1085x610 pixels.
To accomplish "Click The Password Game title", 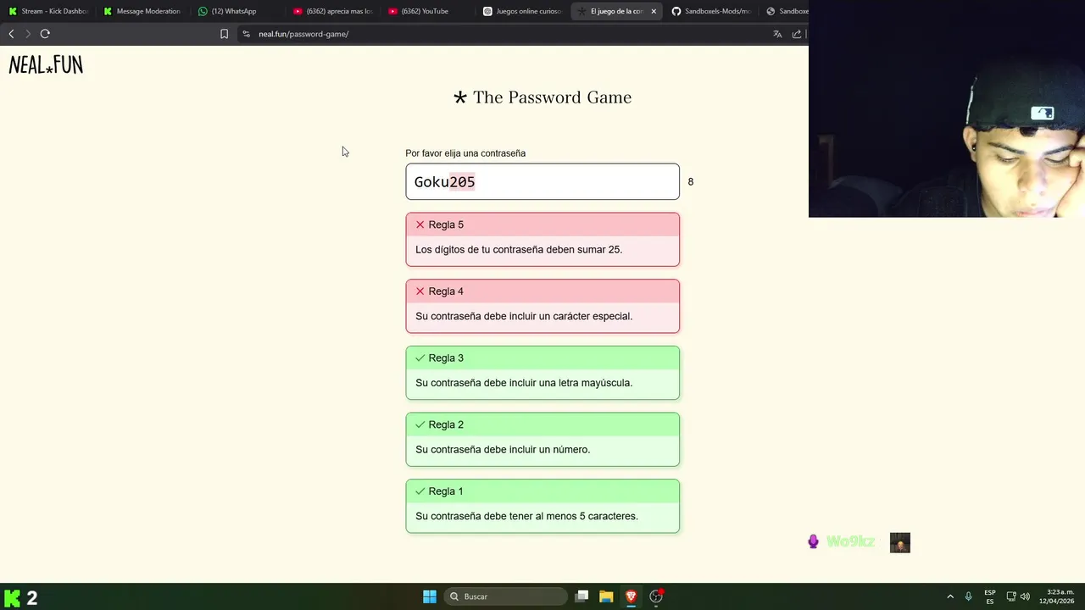I will point(552,97).
